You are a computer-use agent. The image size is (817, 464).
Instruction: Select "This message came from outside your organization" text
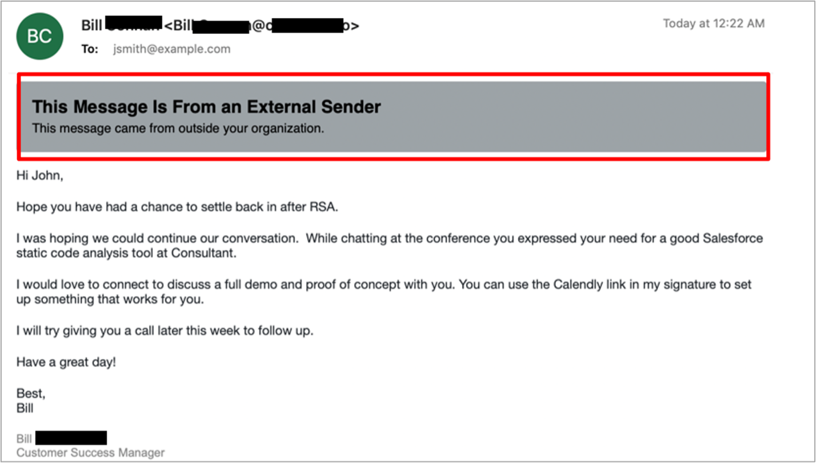coord(178,129)
